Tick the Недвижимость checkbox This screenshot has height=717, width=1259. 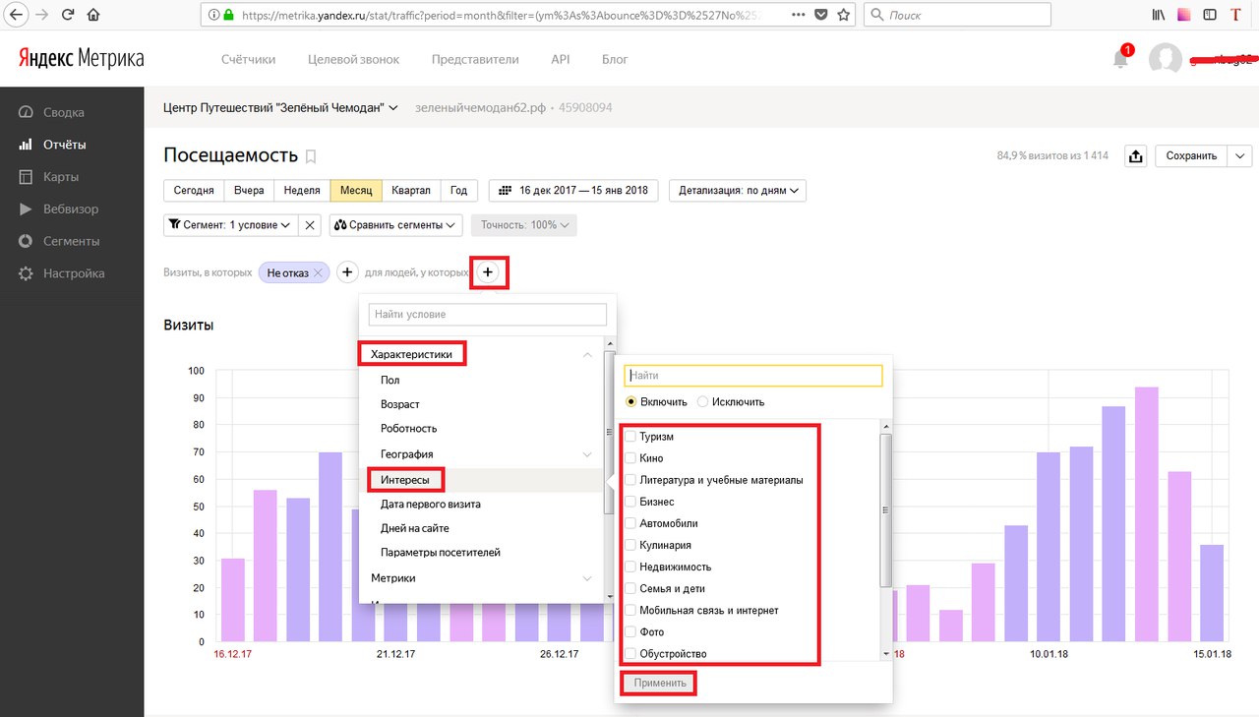(630, 568)
